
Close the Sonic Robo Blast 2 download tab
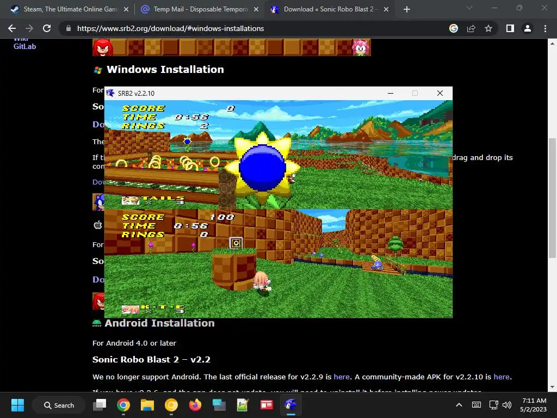386,9
